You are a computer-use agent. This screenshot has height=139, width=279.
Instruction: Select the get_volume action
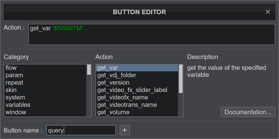(x=137, y=112)
